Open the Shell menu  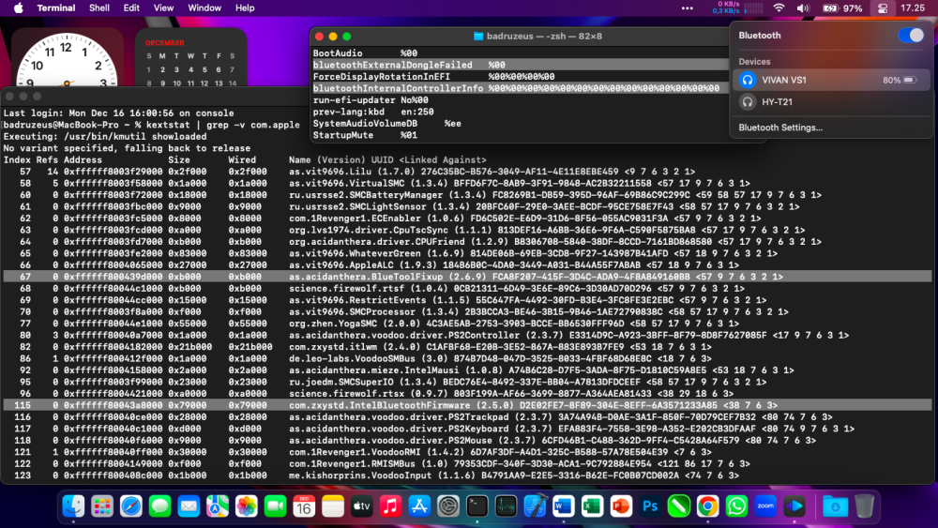99,8
